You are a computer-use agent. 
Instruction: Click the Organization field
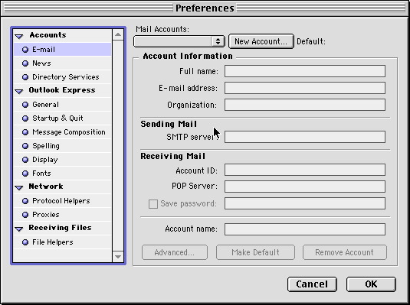coord(305,105)
